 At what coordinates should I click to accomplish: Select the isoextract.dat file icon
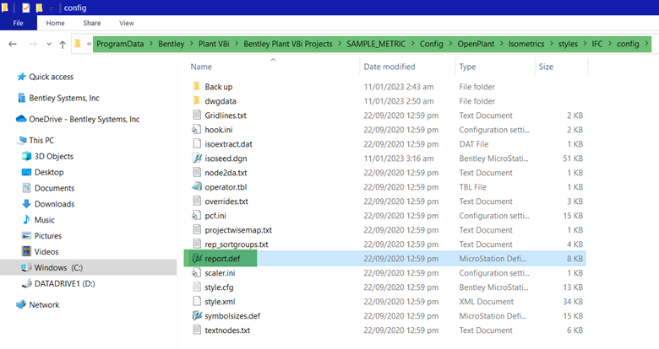tap(196, 144)
